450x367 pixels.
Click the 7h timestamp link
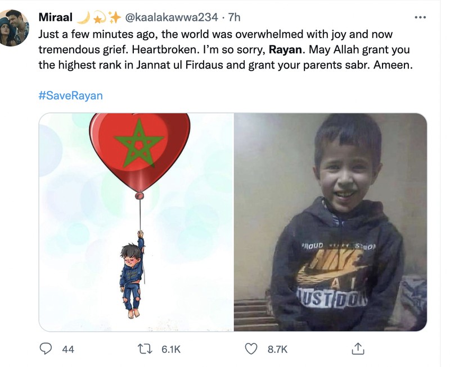(x=232, y=17)
